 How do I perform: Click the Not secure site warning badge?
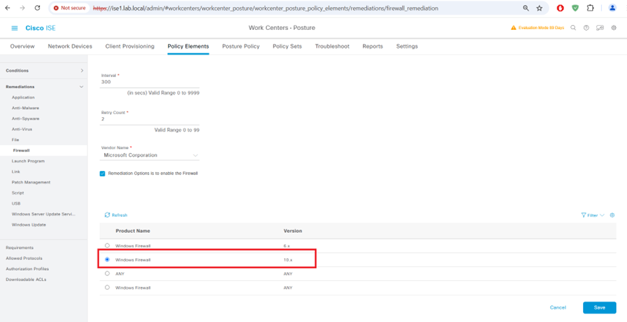click(69, 8)
